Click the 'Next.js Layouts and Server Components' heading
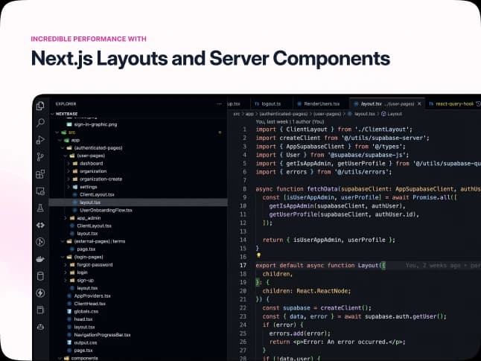Viewport: 481px width, 361px height. 211,58
